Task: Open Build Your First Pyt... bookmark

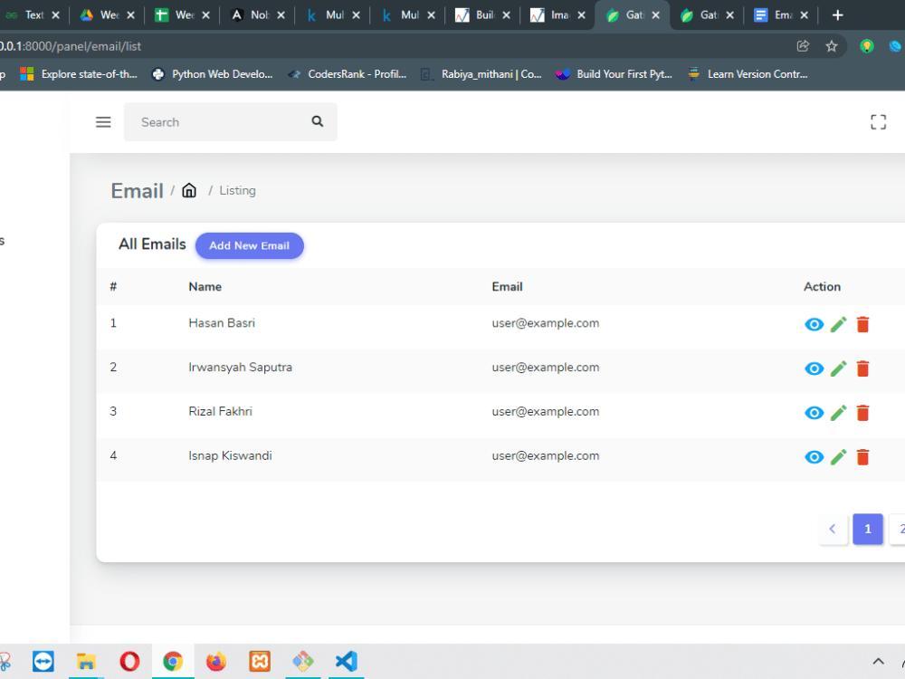Action: pos(614,74)
